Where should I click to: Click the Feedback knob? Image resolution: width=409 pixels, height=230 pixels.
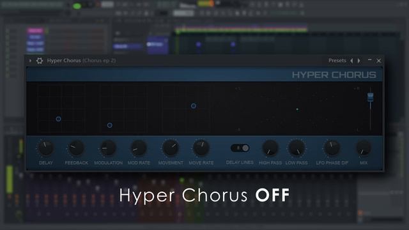coord(76,148)
